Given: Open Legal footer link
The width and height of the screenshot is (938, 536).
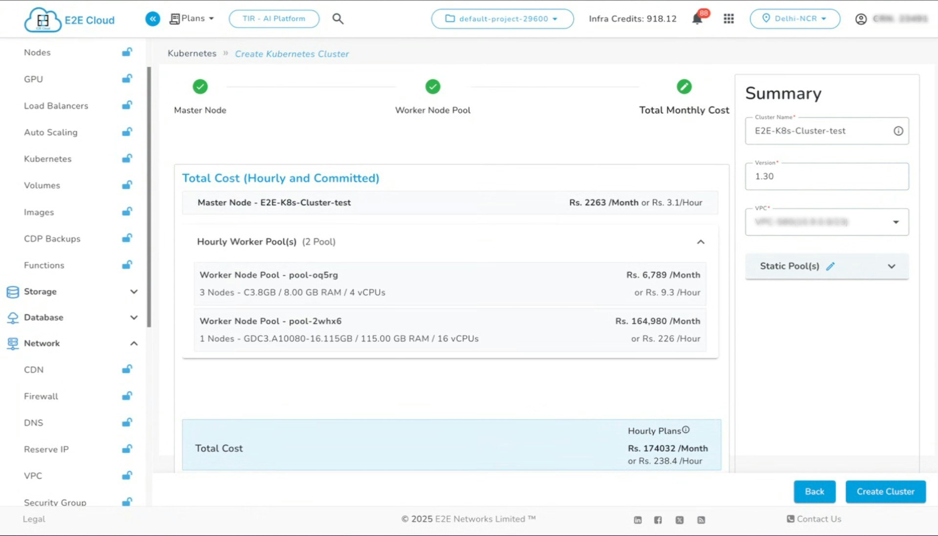Looking at the screenshot, I should click(x=34, y=519).
